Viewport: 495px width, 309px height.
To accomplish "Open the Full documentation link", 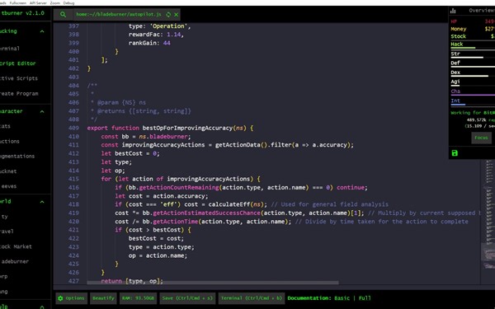I will (365, 298).
